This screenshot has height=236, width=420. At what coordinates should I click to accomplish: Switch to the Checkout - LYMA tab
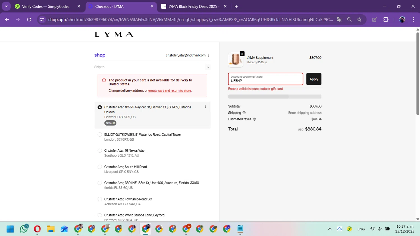click(x=121, y=6)
